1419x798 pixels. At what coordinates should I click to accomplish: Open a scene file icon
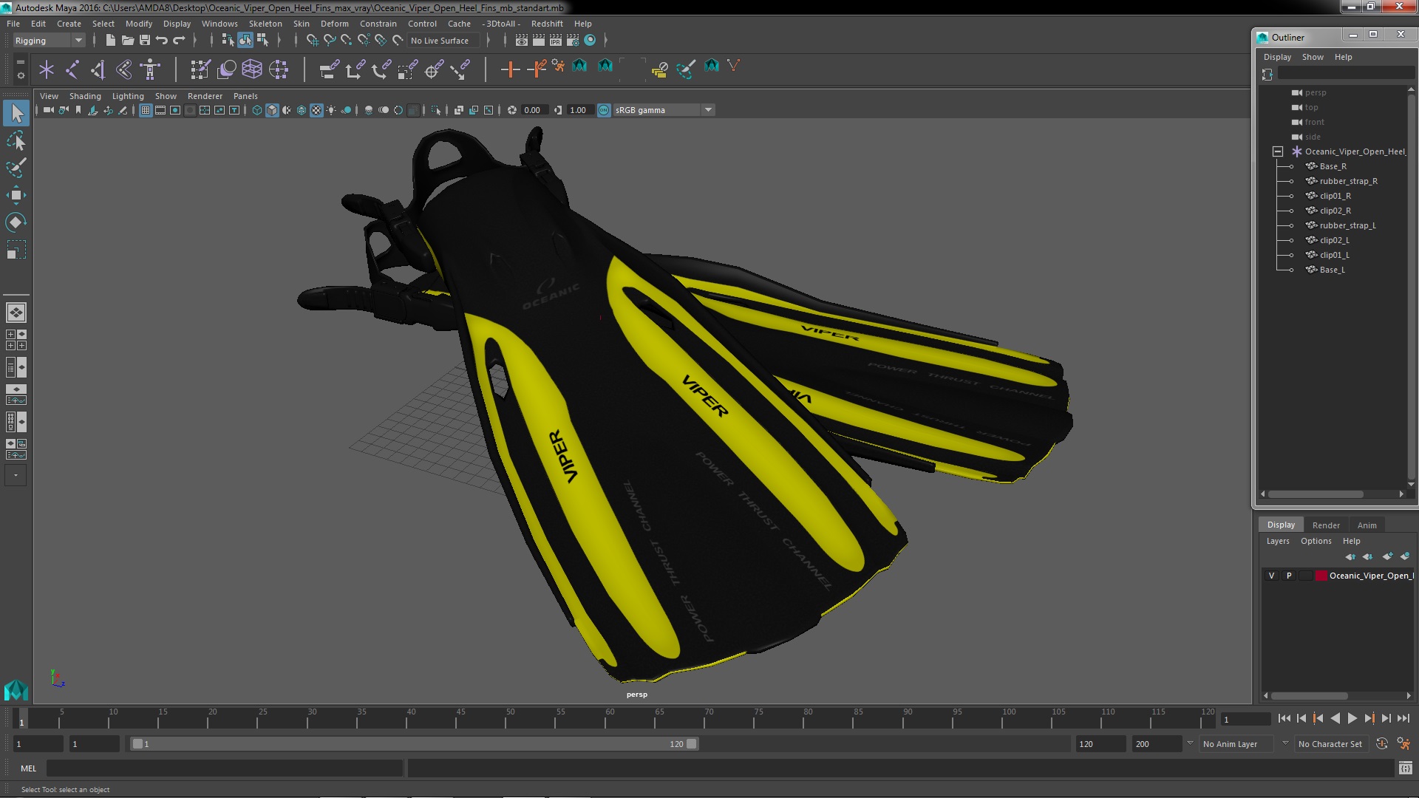tap(127, 41)
